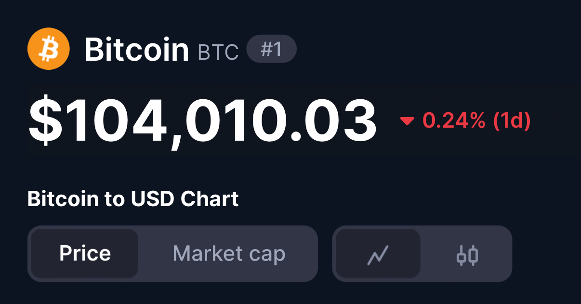Click the Bitcoin name title
581x304 pixels.
click(x=137, y=49)
